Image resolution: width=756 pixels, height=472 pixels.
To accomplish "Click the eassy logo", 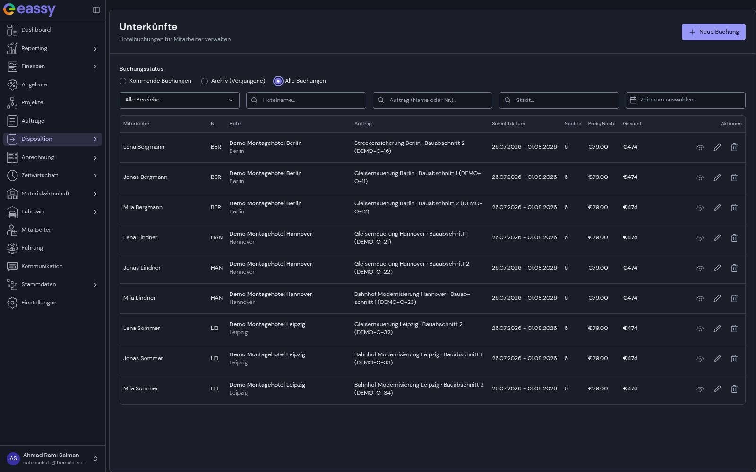I will click(x=29, y=9).
